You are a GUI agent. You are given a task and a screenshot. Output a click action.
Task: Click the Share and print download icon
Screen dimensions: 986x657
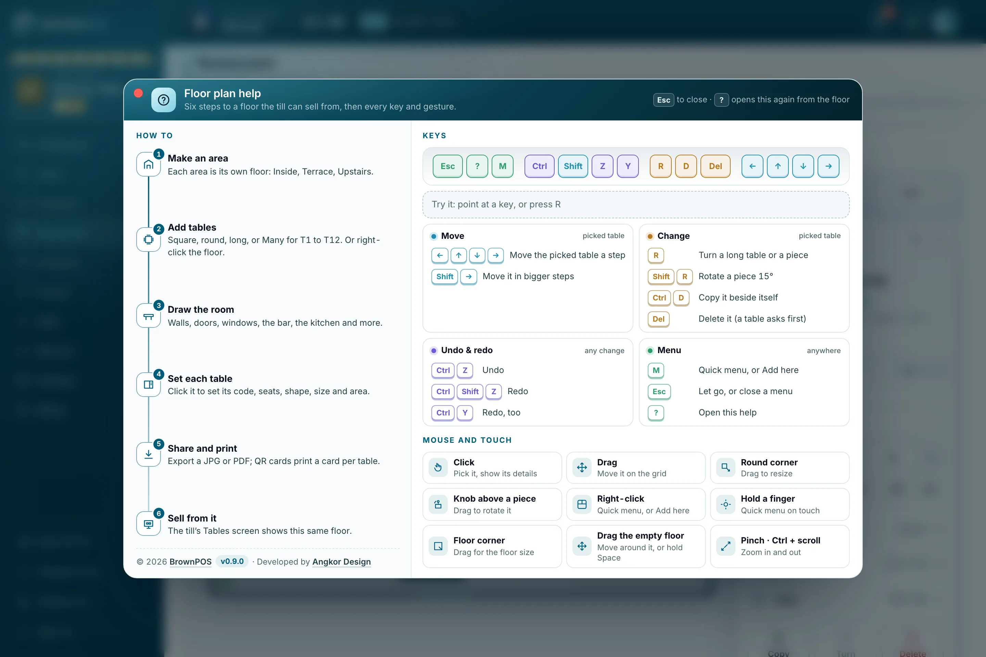point(148,454)
